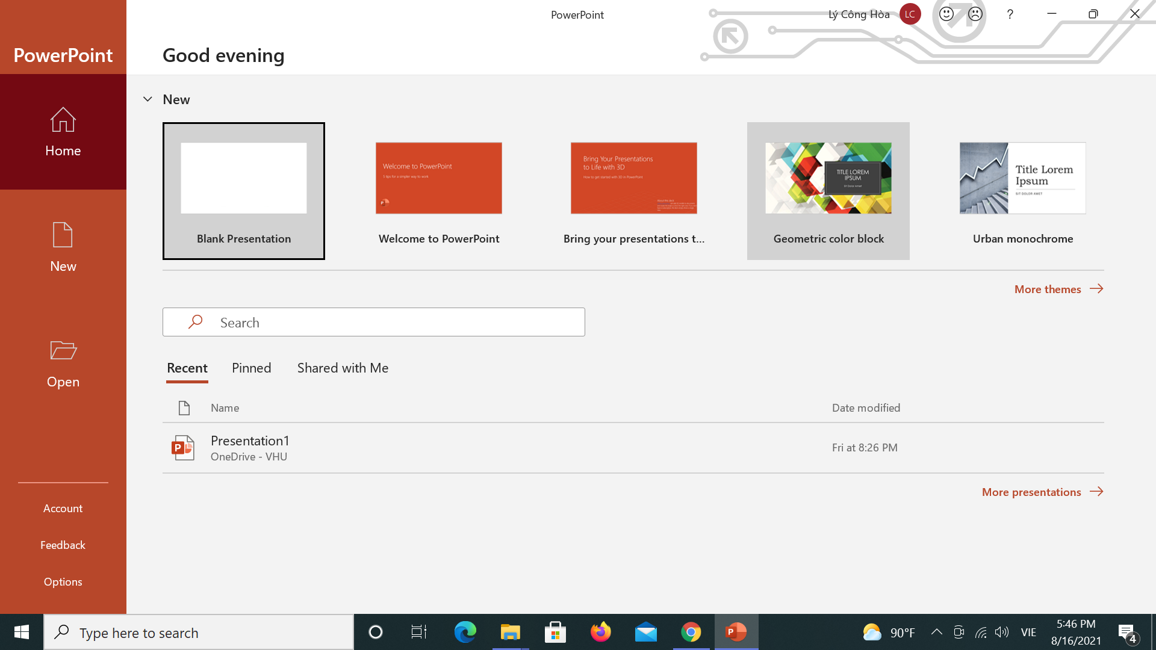The width and height of the screenshot is (1156, 650).
Task: Click the PowerPoint icon on the taskbar
Action: click(736, 632)
